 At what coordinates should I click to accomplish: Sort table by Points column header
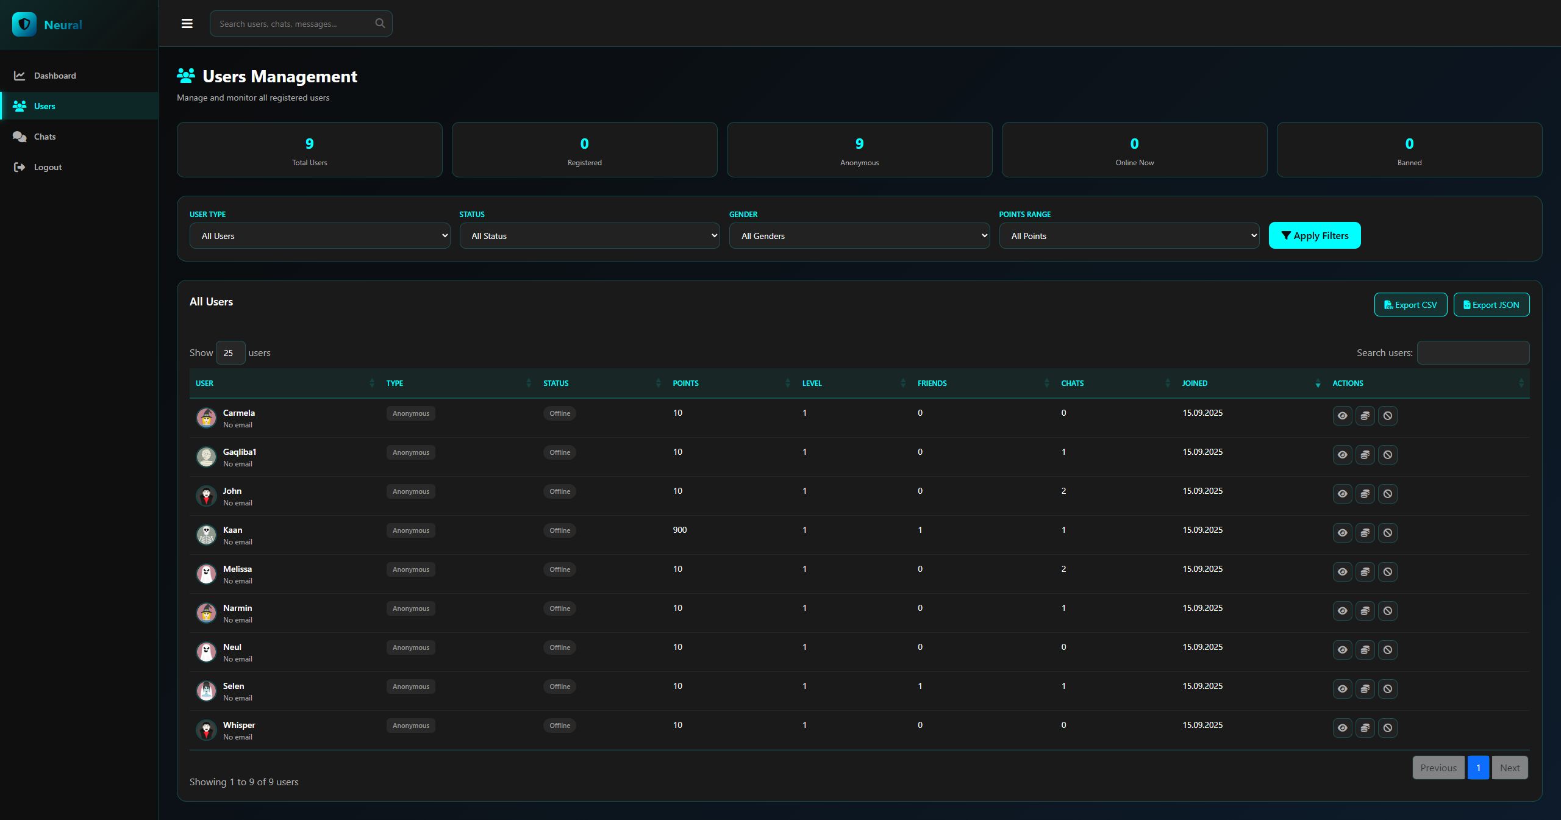[x=686, y=383]
